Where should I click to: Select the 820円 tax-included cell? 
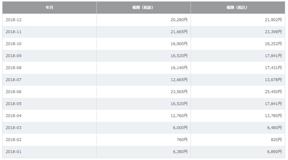[x=276, y=140]
